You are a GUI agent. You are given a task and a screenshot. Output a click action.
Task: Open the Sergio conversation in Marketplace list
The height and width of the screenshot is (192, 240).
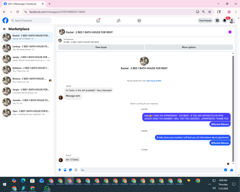[27, 91]
